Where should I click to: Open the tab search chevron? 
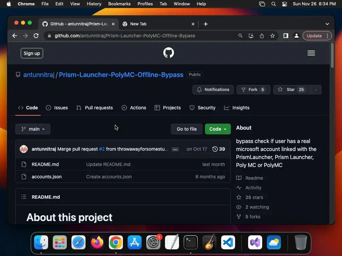click(327, 24)
